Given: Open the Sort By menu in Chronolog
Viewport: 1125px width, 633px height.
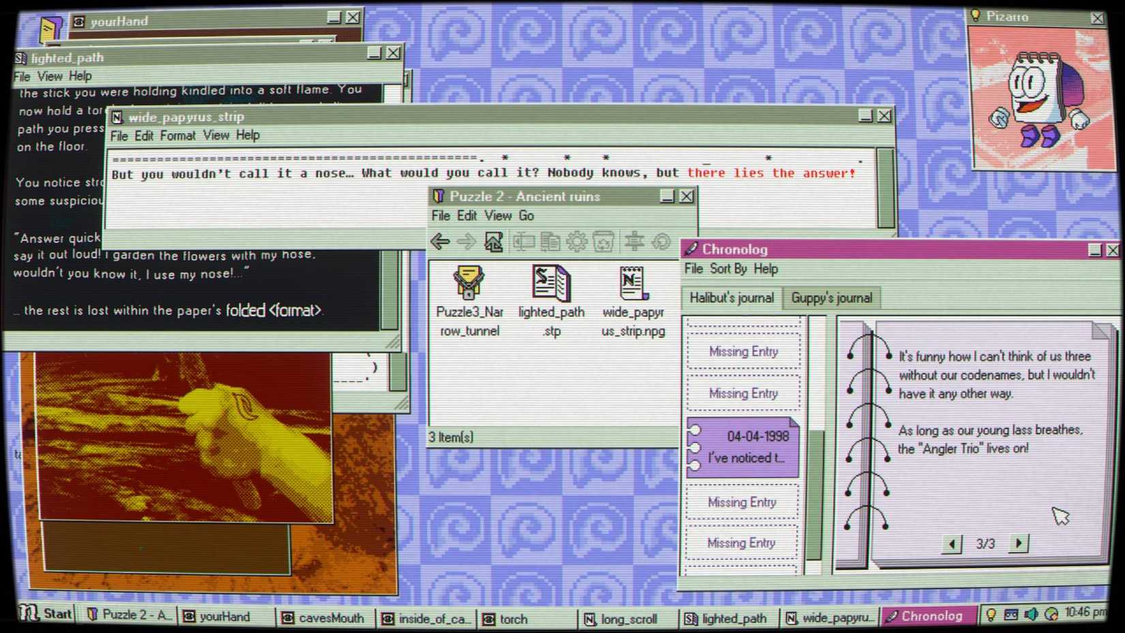Looking at the screenshot, I should click(728, 269).
